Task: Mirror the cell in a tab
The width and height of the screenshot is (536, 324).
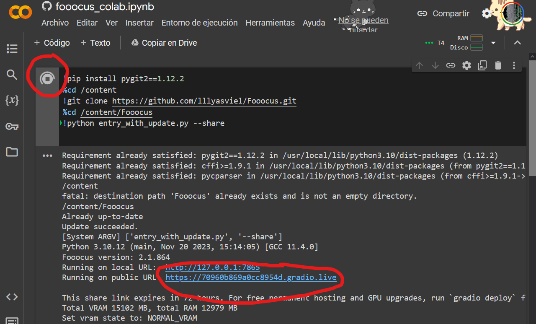Action: [482, 65]
